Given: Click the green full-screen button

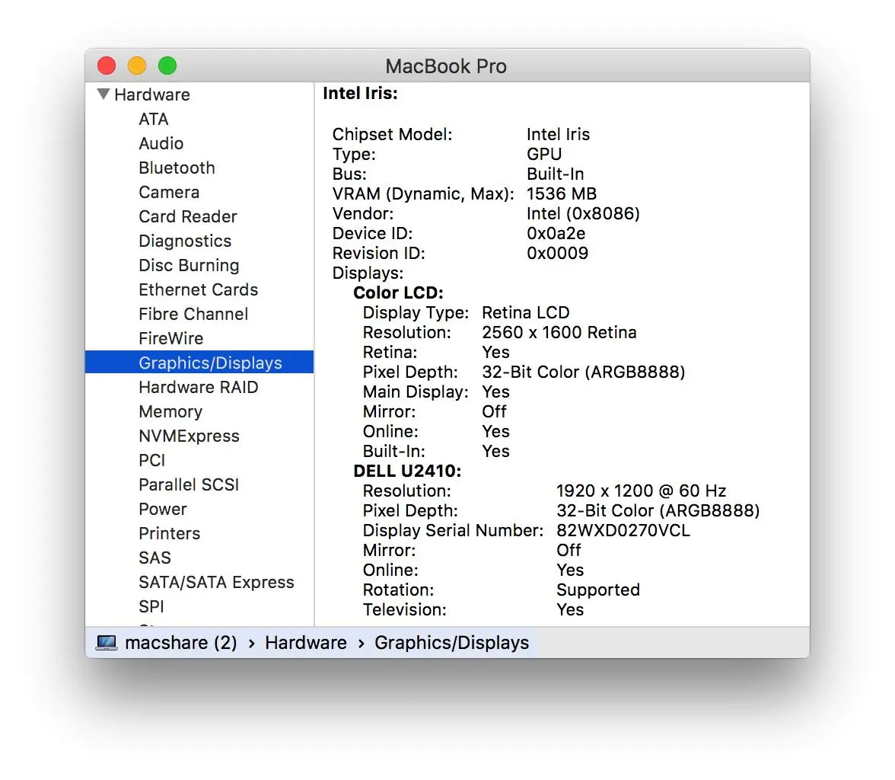Looking at the screenshot, I should pyautogui.click(x=167, y=66).
